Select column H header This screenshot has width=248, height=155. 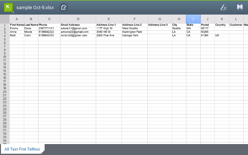[179, 19]
